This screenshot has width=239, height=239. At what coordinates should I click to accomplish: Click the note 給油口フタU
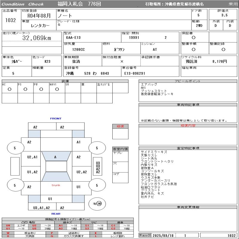151,187
